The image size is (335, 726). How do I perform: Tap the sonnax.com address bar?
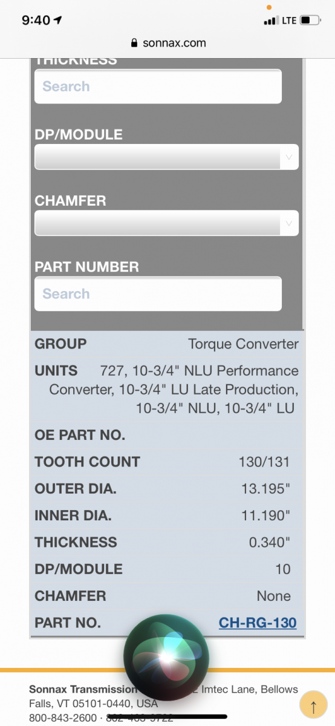[167, 43]
